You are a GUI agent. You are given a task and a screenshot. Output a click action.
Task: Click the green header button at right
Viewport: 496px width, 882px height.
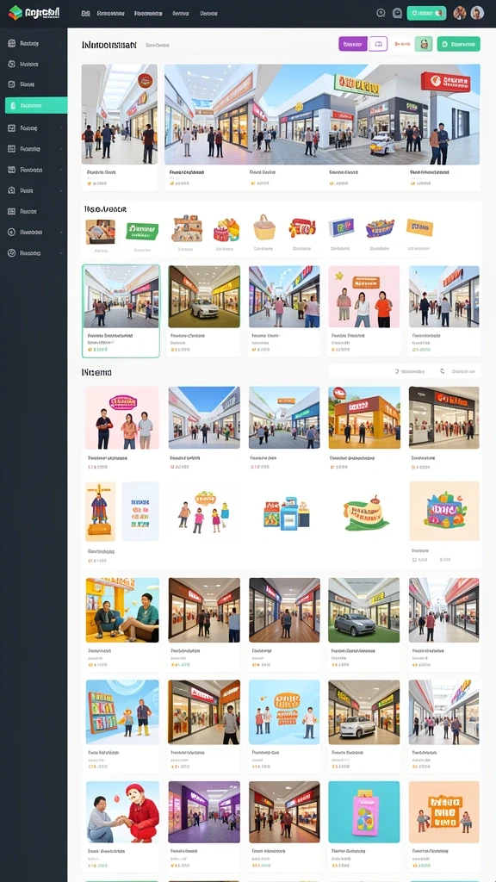[458, 44]
